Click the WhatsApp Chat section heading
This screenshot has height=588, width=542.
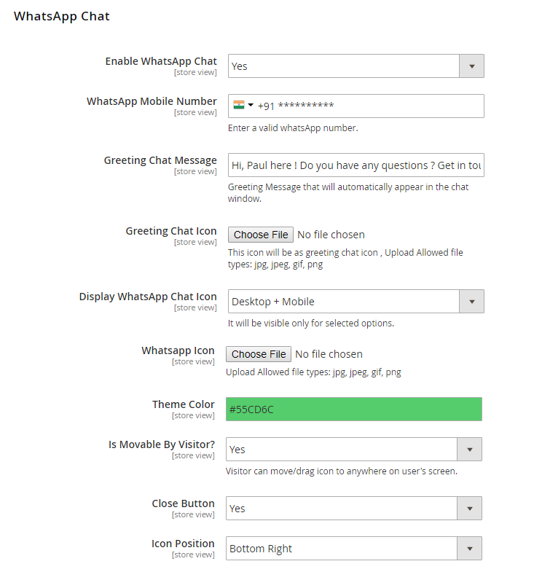click(62, 16)
